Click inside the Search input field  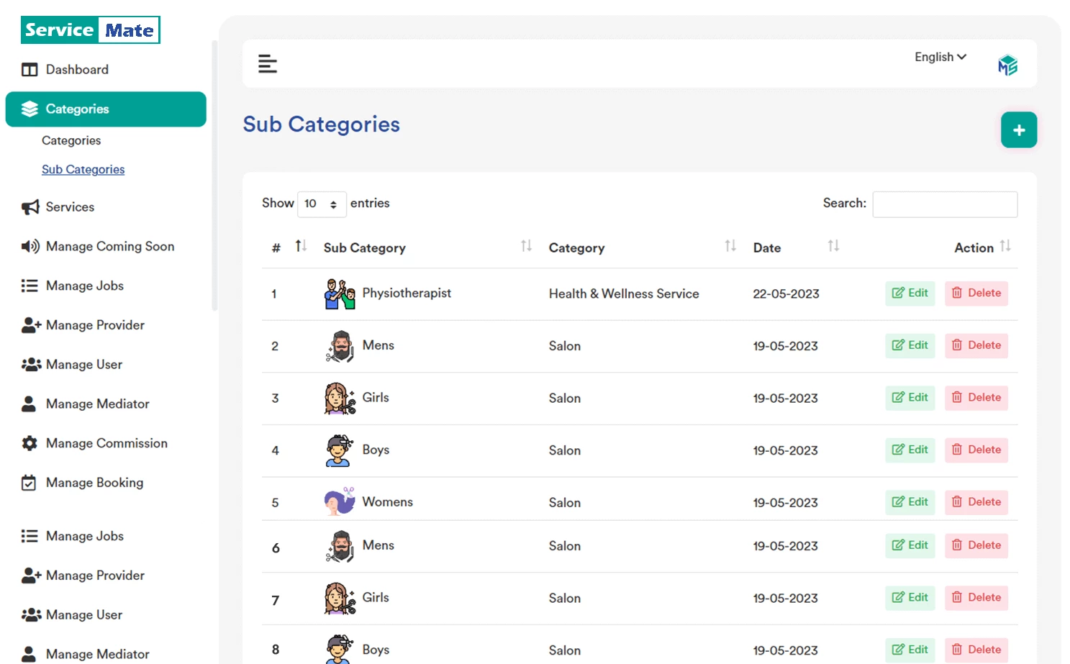(945, 204)
